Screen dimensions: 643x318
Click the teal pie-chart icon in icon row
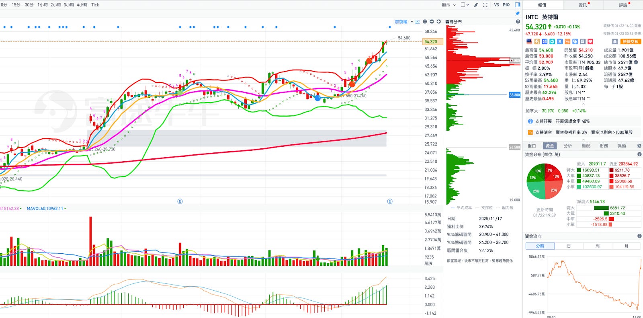[x=552, y=41]
